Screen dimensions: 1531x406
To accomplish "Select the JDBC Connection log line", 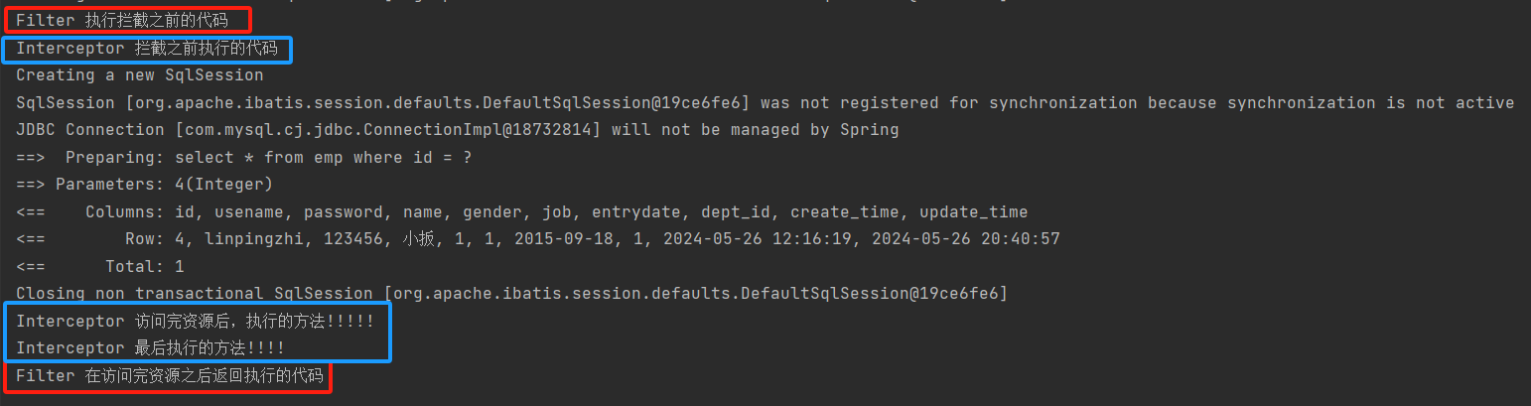I will [457, 130].
